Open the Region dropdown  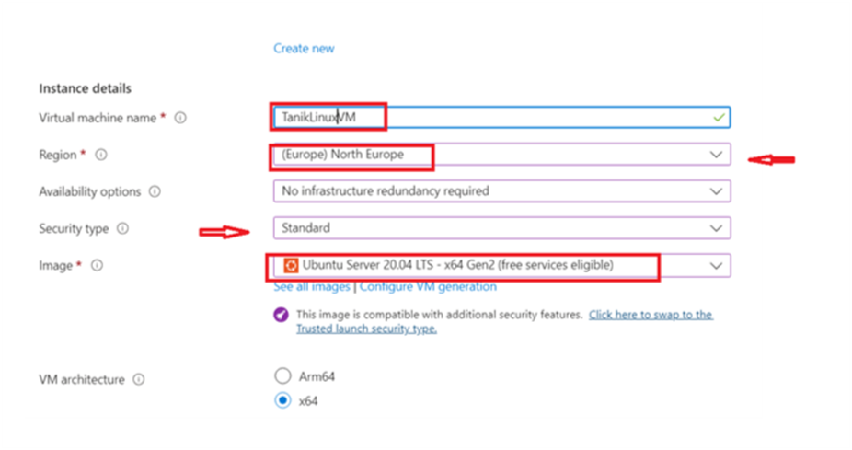click(x=716, y=155)
